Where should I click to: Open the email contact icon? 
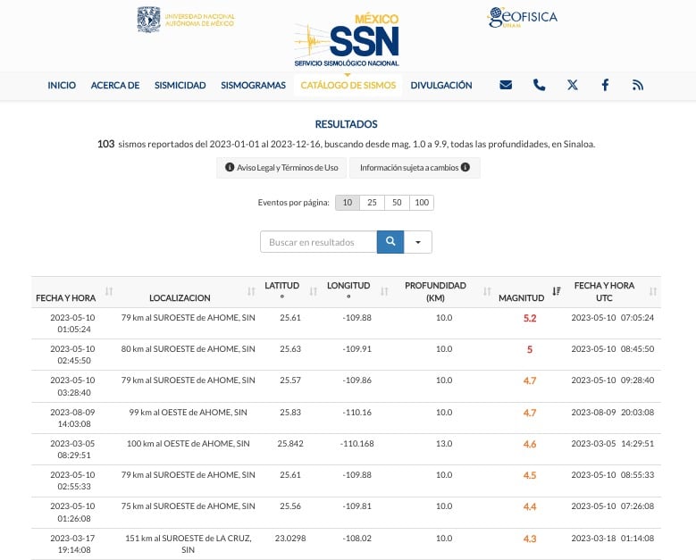(x=506, y=85)
